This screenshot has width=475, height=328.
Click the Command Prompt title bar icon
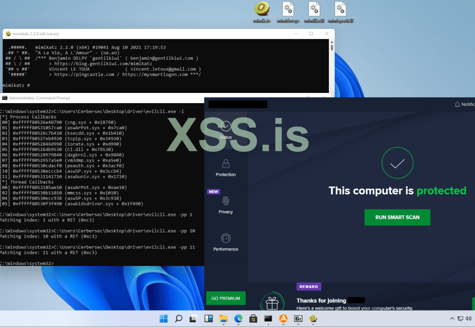[4, 98]
